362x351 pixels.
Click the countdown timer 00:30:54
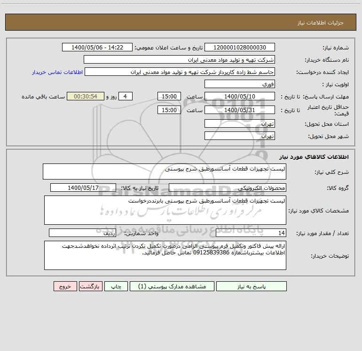86,96
